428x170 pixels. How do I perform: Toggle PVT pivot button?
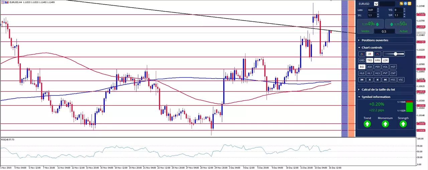coord(386,73)
